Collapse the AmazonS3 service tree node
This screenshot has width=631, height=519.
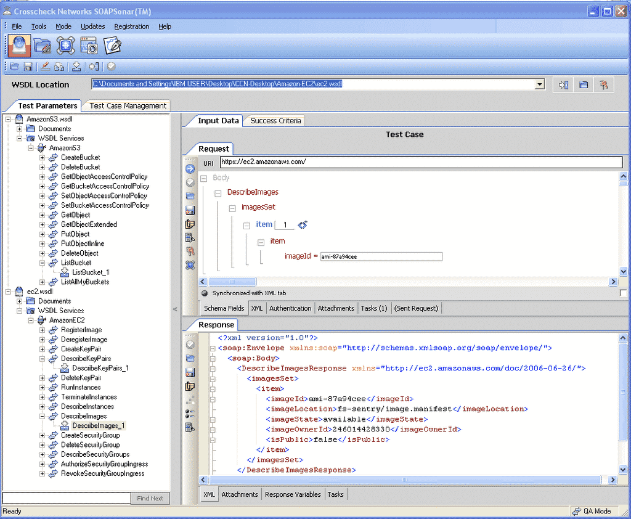31,148
